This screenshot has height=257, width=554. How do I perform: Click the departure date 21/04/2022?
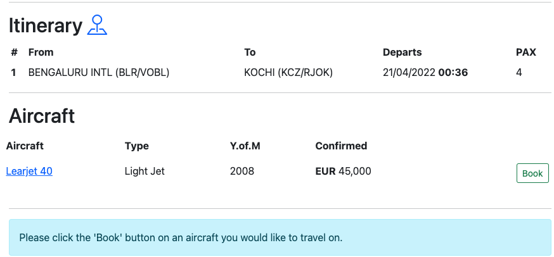[x=409, y=73]
